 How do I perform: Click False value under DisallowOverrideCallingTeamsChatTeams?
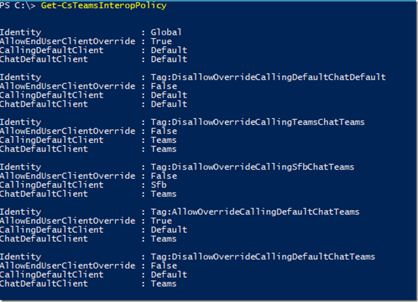(164, 131)
